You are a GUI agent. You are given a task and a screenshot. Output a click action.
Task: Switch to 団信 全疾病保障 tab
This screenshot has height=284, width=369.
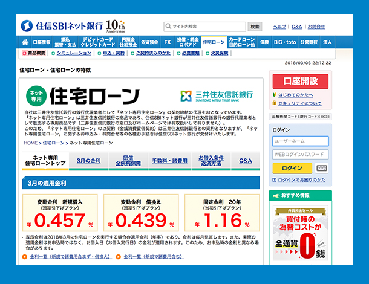coord(128,161)
